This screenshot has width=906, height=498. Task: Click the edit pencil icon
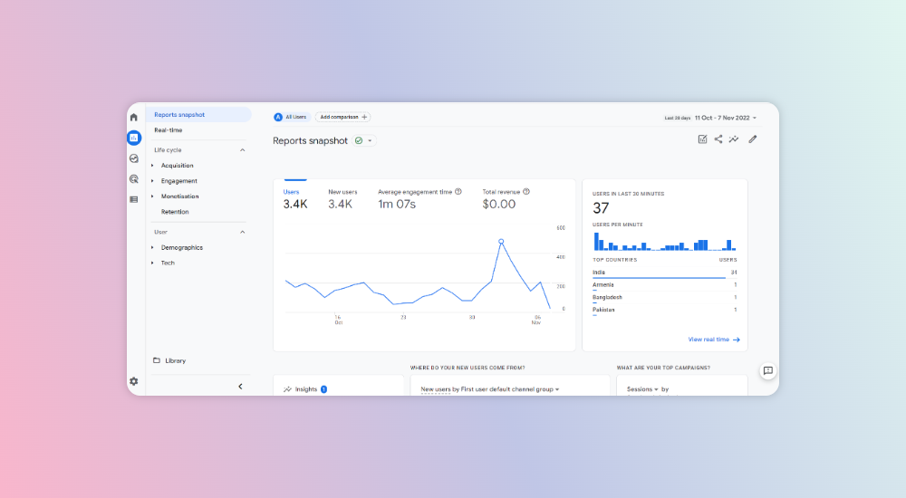753,139
